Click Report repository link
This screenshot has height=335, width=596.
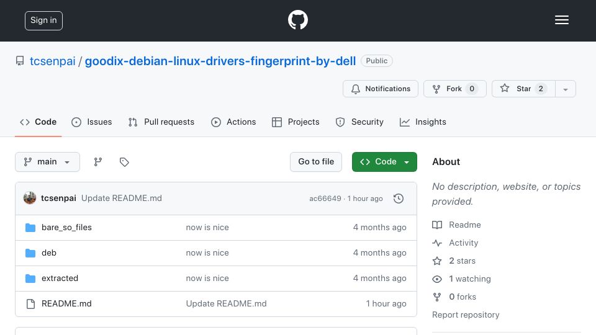(x=466, y=315)
